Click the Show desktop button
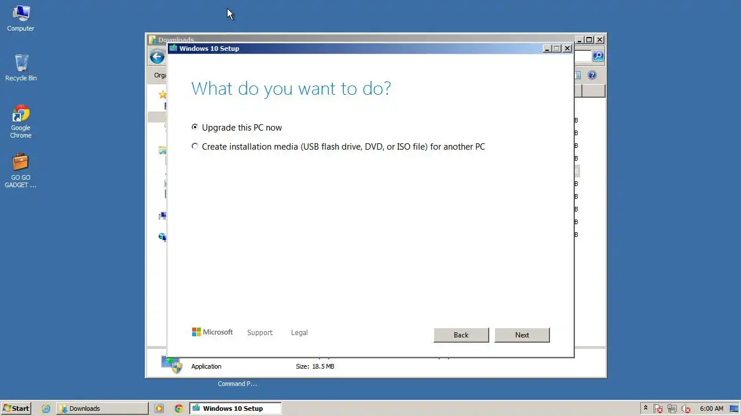 tap(734, 408)
